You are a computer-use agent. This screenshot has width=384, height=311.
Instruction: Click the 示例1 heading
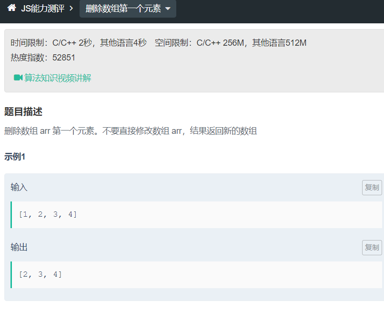15,157
